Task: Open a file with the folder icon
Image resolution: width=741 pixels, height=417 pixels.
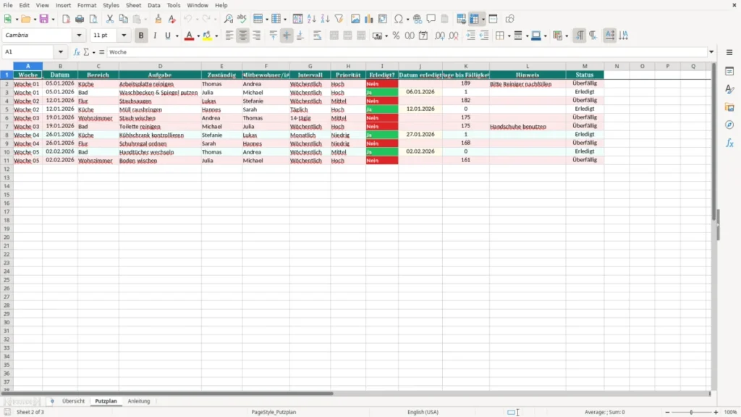Action: pos(25,19)
